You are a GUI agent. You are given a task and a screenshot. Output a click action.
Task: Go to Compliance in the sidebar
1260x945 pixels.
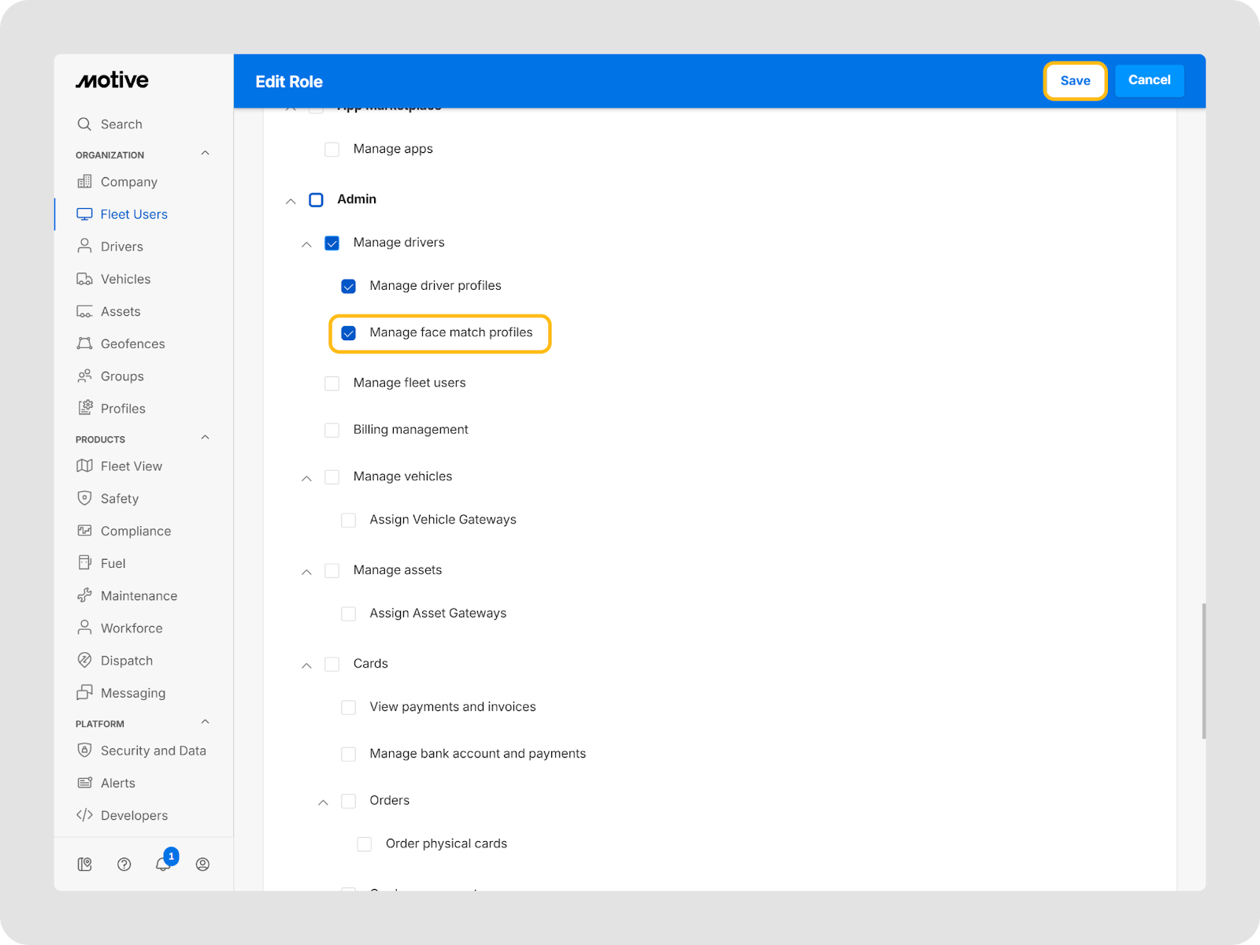pos(135,531)
